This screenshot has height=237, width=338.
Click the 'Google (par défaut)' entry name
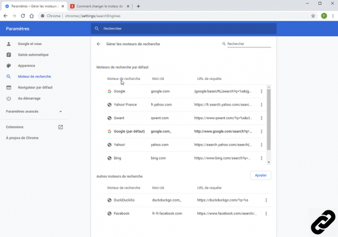pyautogui.click(x=129, y=132)
